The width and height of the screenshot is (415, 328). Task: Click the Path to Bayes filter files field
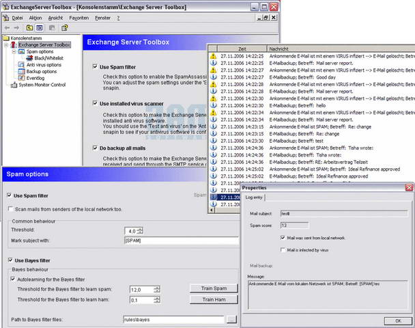pos(174,320)
